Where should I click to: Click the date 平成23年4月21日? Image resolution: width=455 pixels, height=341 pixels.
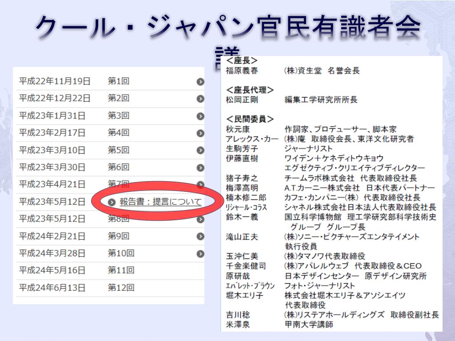52,184
